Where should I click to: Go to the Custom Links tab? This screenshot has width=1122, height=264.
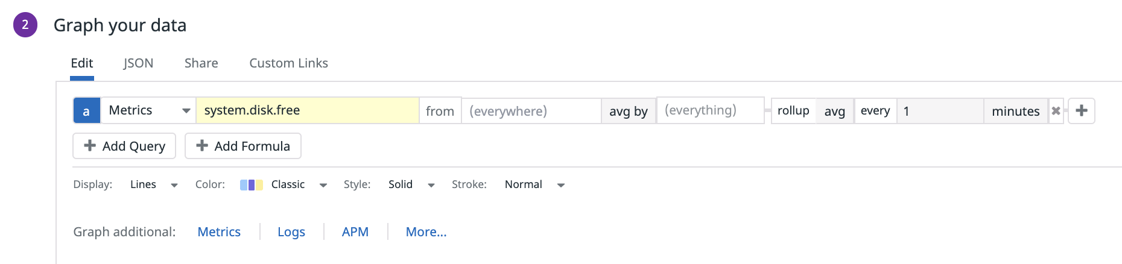pos(288,63)
